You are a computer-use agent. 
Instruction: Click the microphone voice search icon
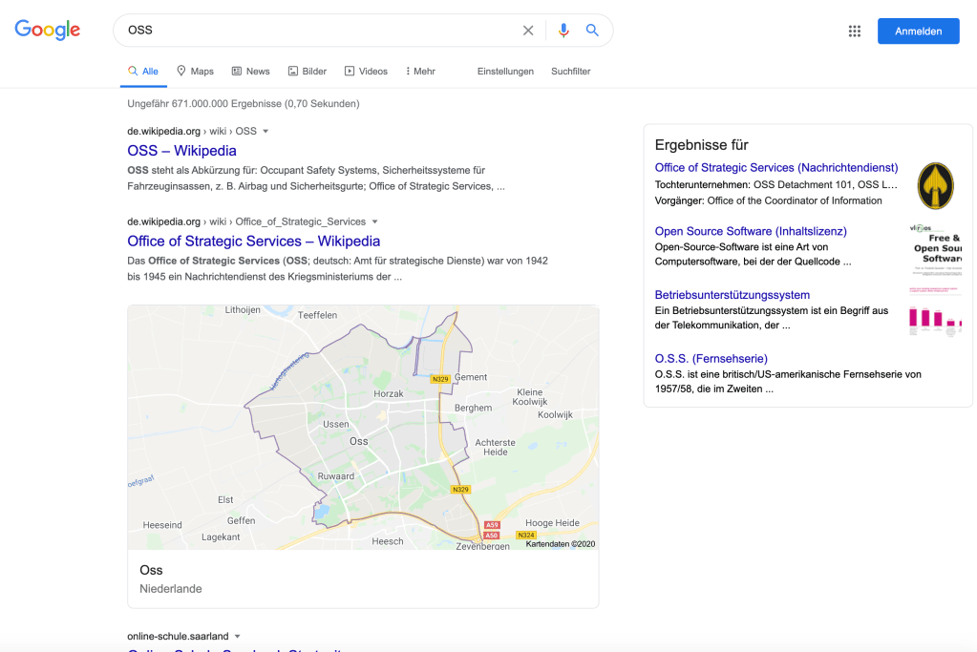tap(563, 30)
